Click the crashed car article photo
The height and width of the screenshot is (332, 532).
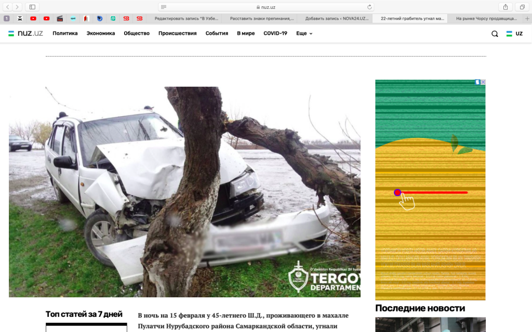click(184, 191)
